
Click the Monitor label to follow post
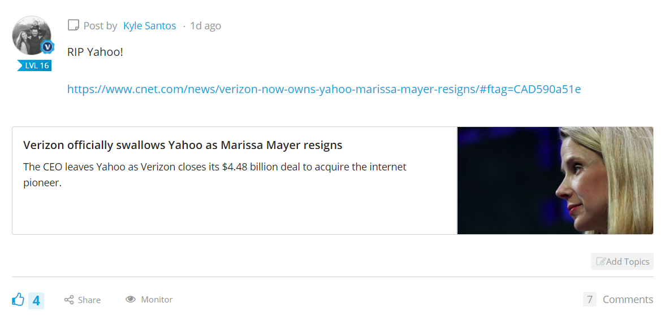point(157,300)
